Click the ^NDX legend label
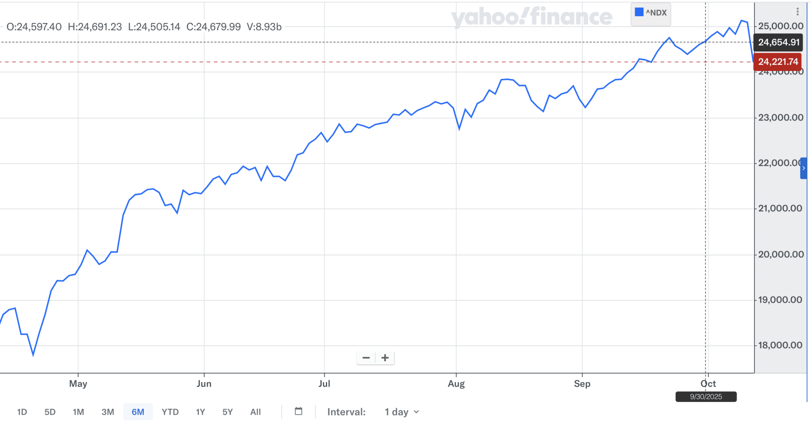The width and height of the screenshot is (811, 425). (x=657, y=13)
